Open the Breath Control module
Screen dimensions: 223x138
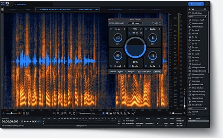click(x=196, y=23)
